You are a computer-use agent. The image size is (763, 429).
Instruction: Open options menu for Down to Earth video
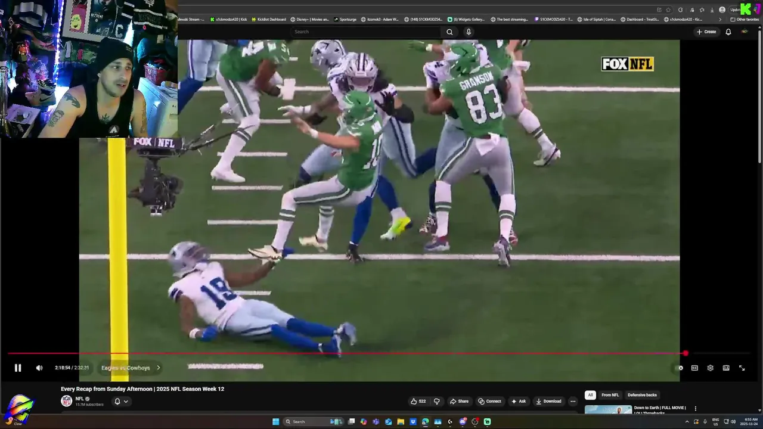tap(695, 409)
